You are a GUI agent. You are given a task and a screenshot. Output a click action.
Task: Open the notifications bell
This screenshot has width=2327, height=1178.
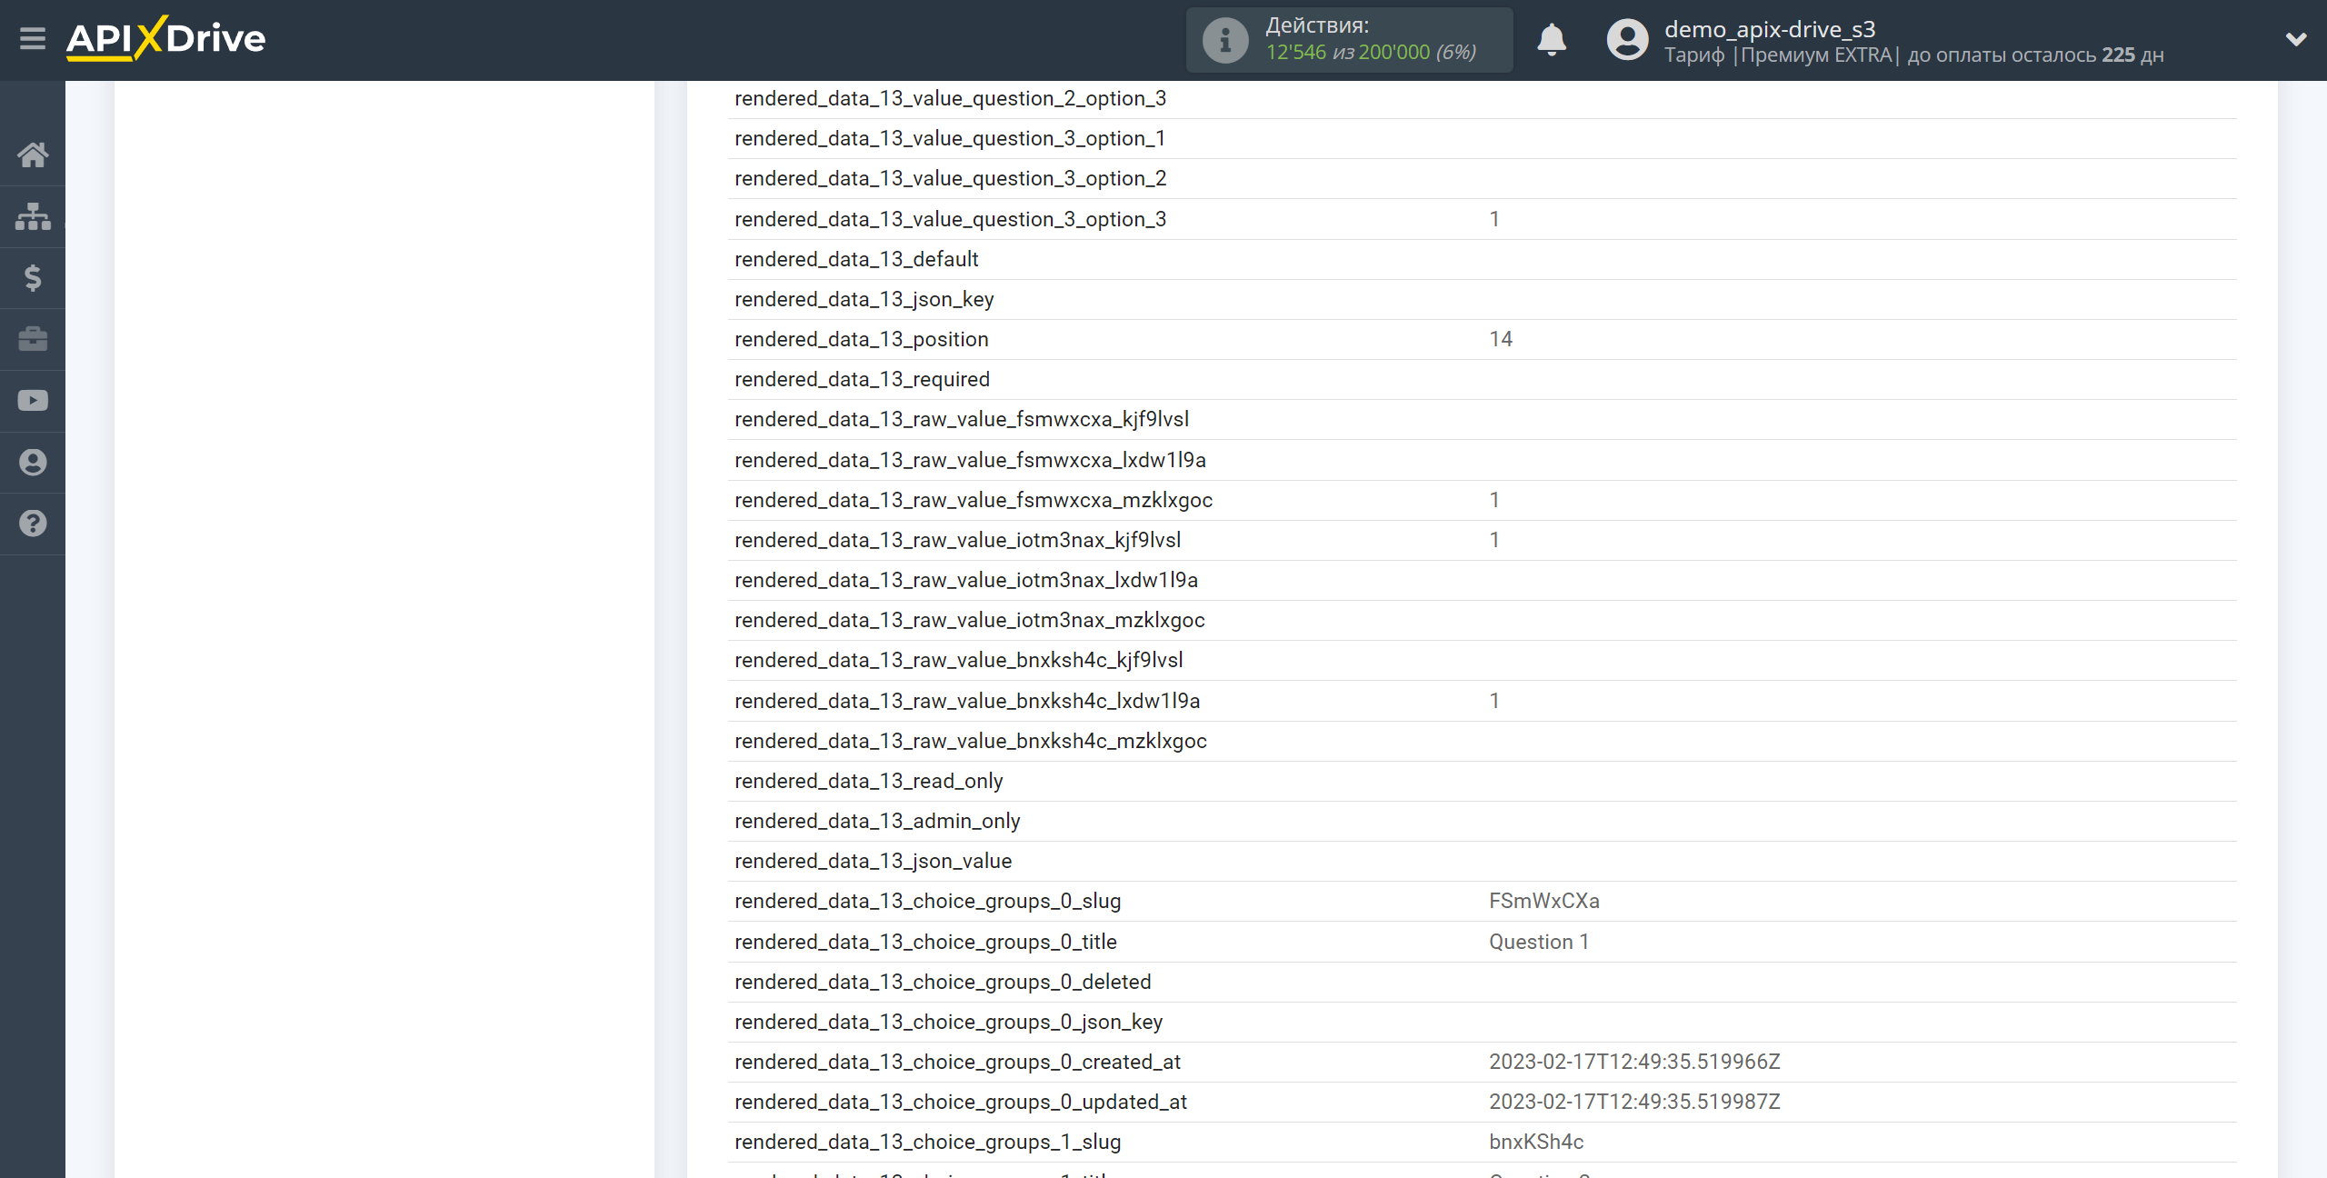(x=1552, y=40)
